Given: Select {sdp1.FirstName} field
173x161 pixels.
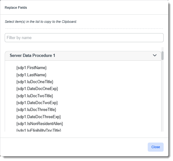Looking at the screenshot, I should [x=32, y=68].
